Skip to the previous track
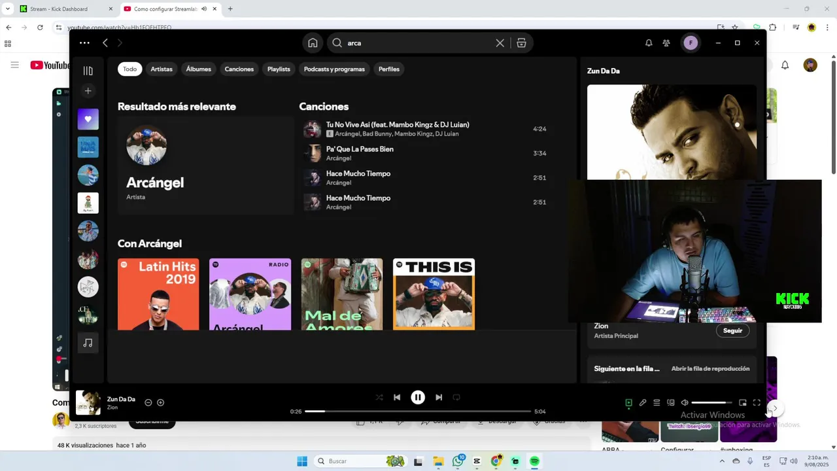The height and width of the screenshot is (471, 837). click(x=397, y=397)
